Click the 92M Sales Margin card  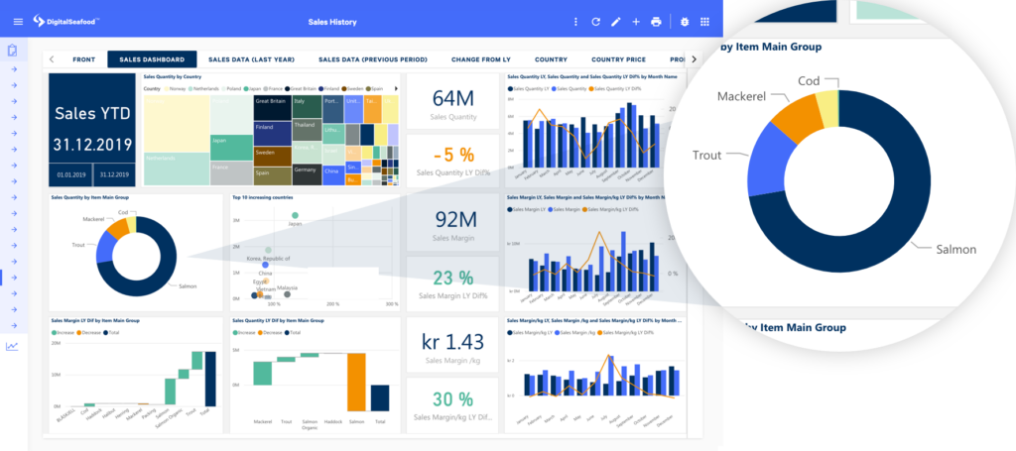point(452,224)
